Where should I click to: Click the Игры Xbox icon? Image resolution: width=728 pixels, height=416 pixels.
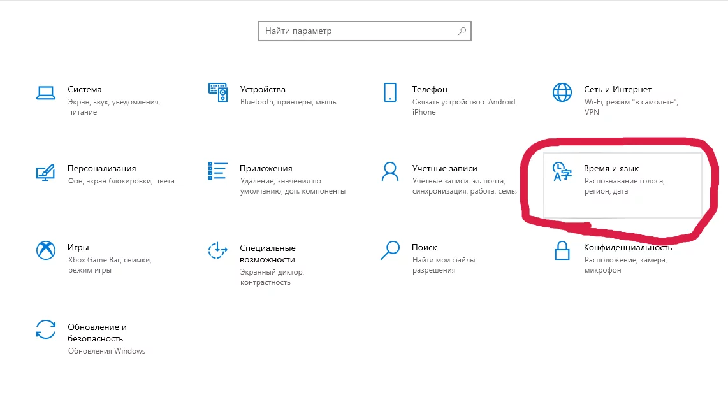click(46, 250)
